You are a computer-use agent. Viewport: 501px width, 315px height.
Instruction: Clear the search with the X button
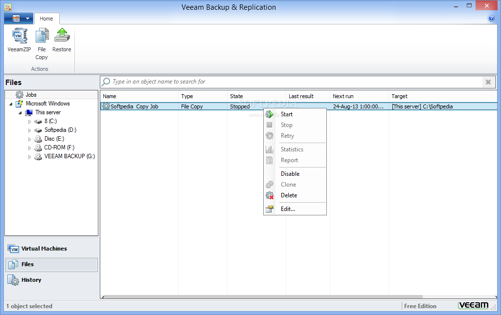coord(488,82)
